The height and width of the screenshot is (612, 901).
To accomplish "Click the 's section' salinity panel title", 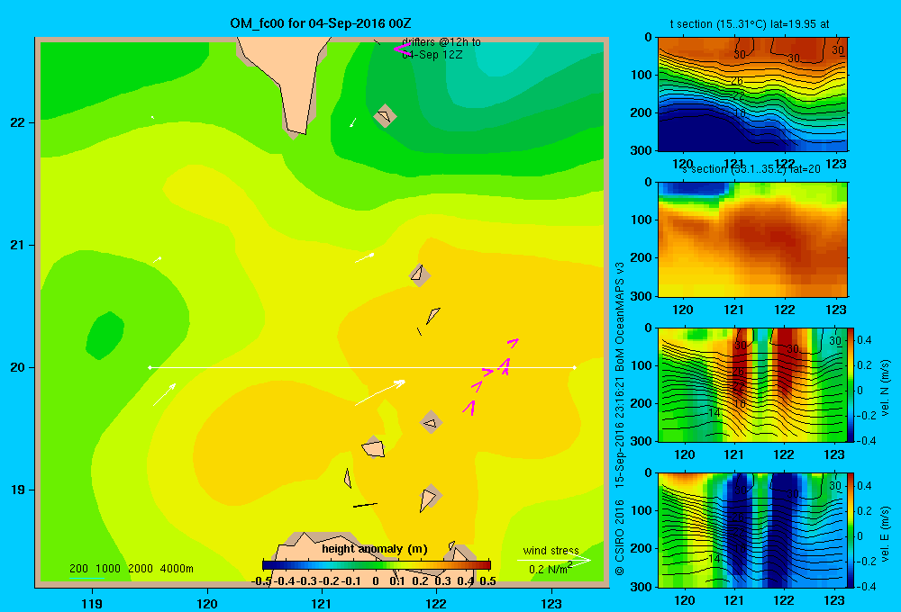I will pos(751,169).
